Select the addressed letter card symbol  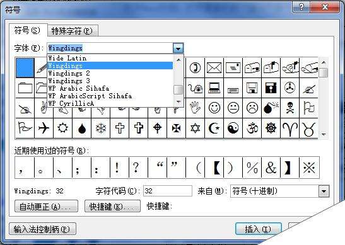[x=233, y=67]
